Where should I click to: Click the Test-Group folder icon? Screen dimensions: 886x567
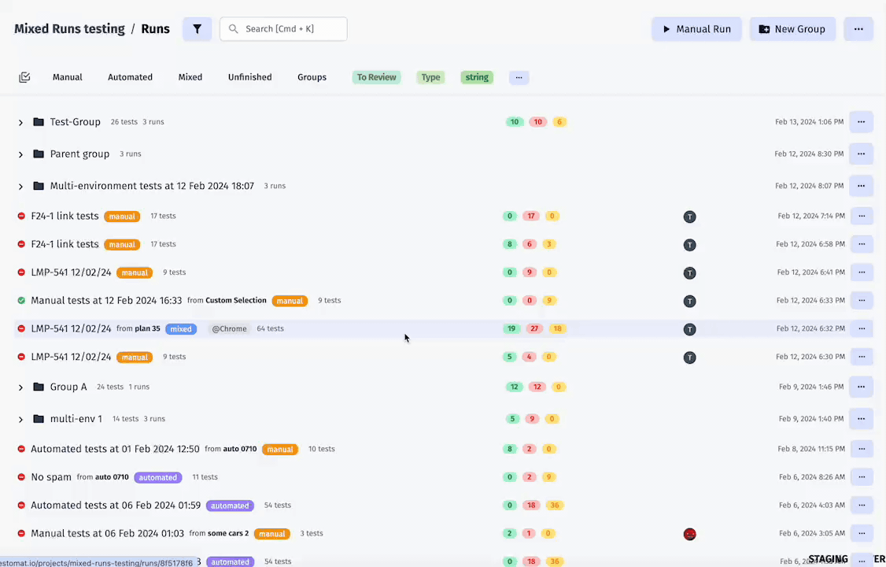coord(39,121)
